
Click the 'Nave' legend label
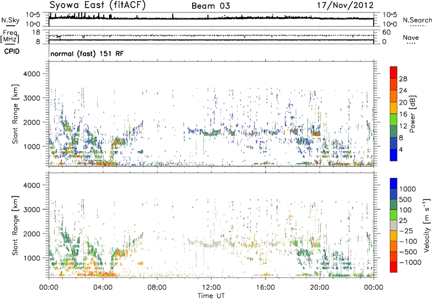coord(411,38)
